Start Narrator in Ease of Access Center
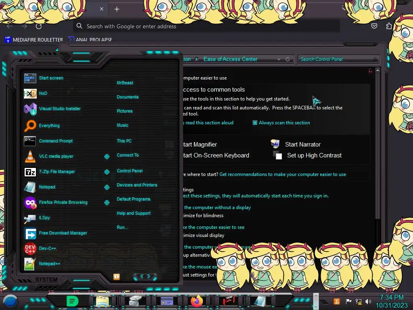413x310 pixels. 302,145
